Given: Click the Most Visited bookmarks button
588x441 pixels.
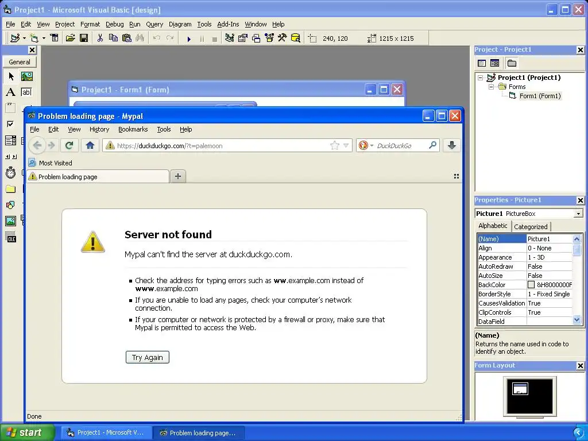Looking at the screenshot, I should 51,163.
